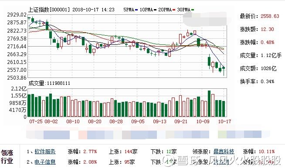Open the 晨鑫科技 leading stock link

click(x=224, y=151)
